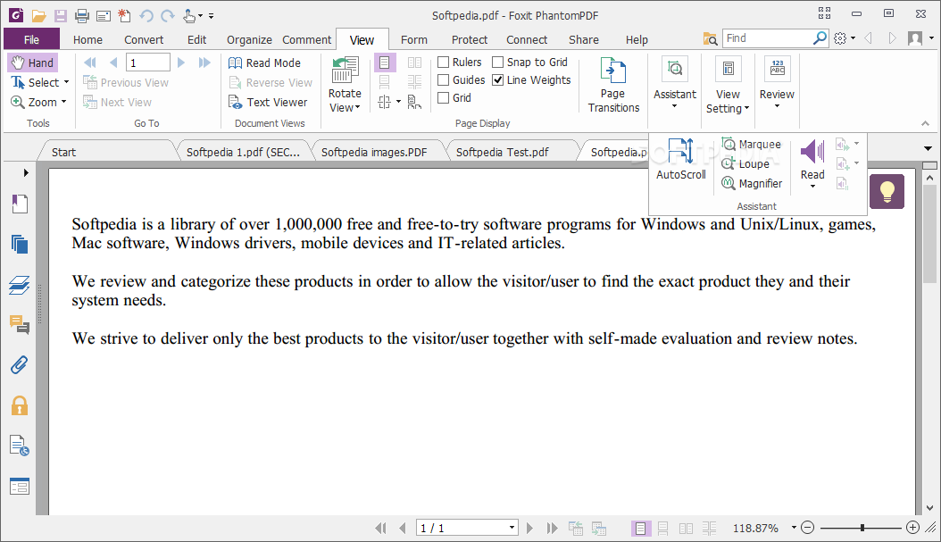This screenshot has height=542, width=941.
Task: Toggle single page view in status bar
Action: tap(640, 529)
